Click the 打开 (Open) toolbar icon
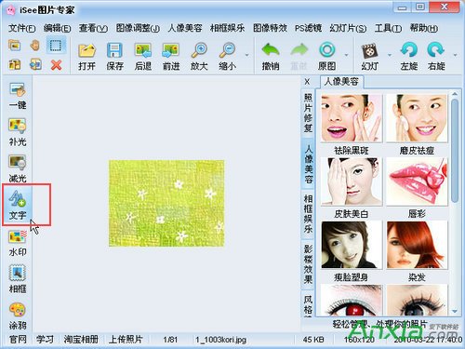This screenshot has height=349, width=465. click(x=86, y=57)
